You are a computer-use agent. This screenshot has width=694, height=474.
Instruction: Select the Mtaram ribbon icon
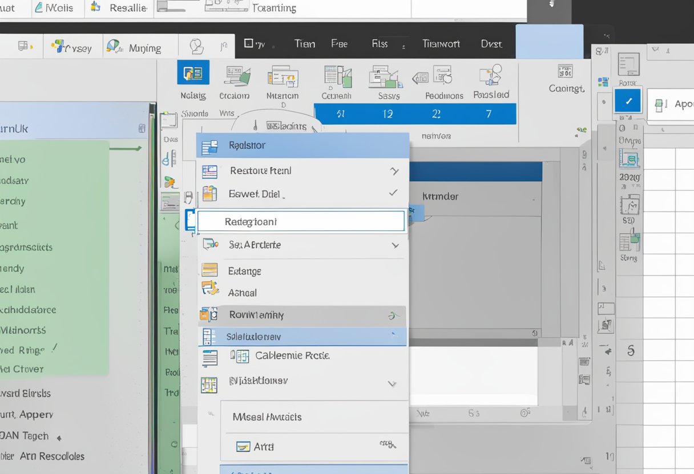click(283, 76)
